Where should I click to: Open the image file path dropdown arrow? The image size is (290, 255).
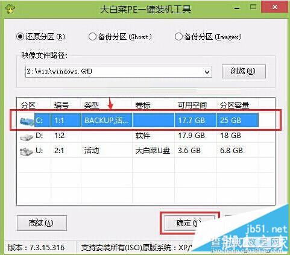pyautogui.click(x=207, y=72)
